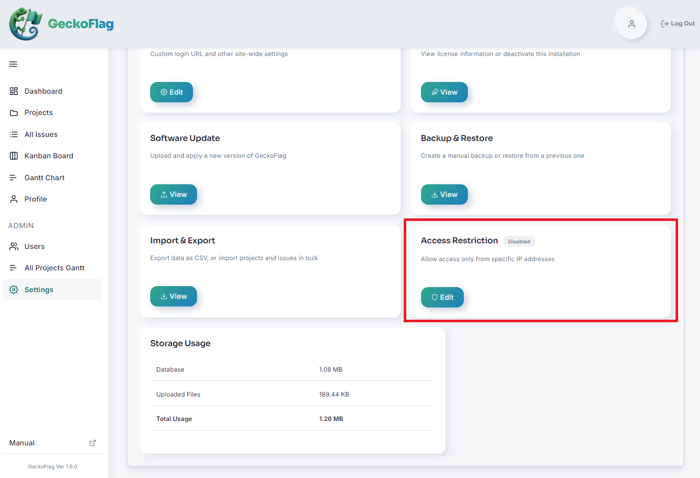Screen dimensions: 700x478
Task: Click Edit under Access Restriction
Action: 442,297
